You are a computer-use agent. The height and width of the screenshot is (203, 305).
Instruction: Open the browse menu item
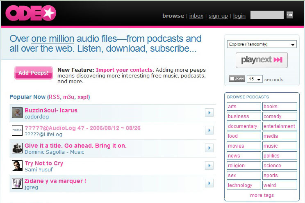coord(173,16)
